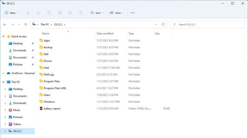Select Pictures under This PC

(18, 117)
